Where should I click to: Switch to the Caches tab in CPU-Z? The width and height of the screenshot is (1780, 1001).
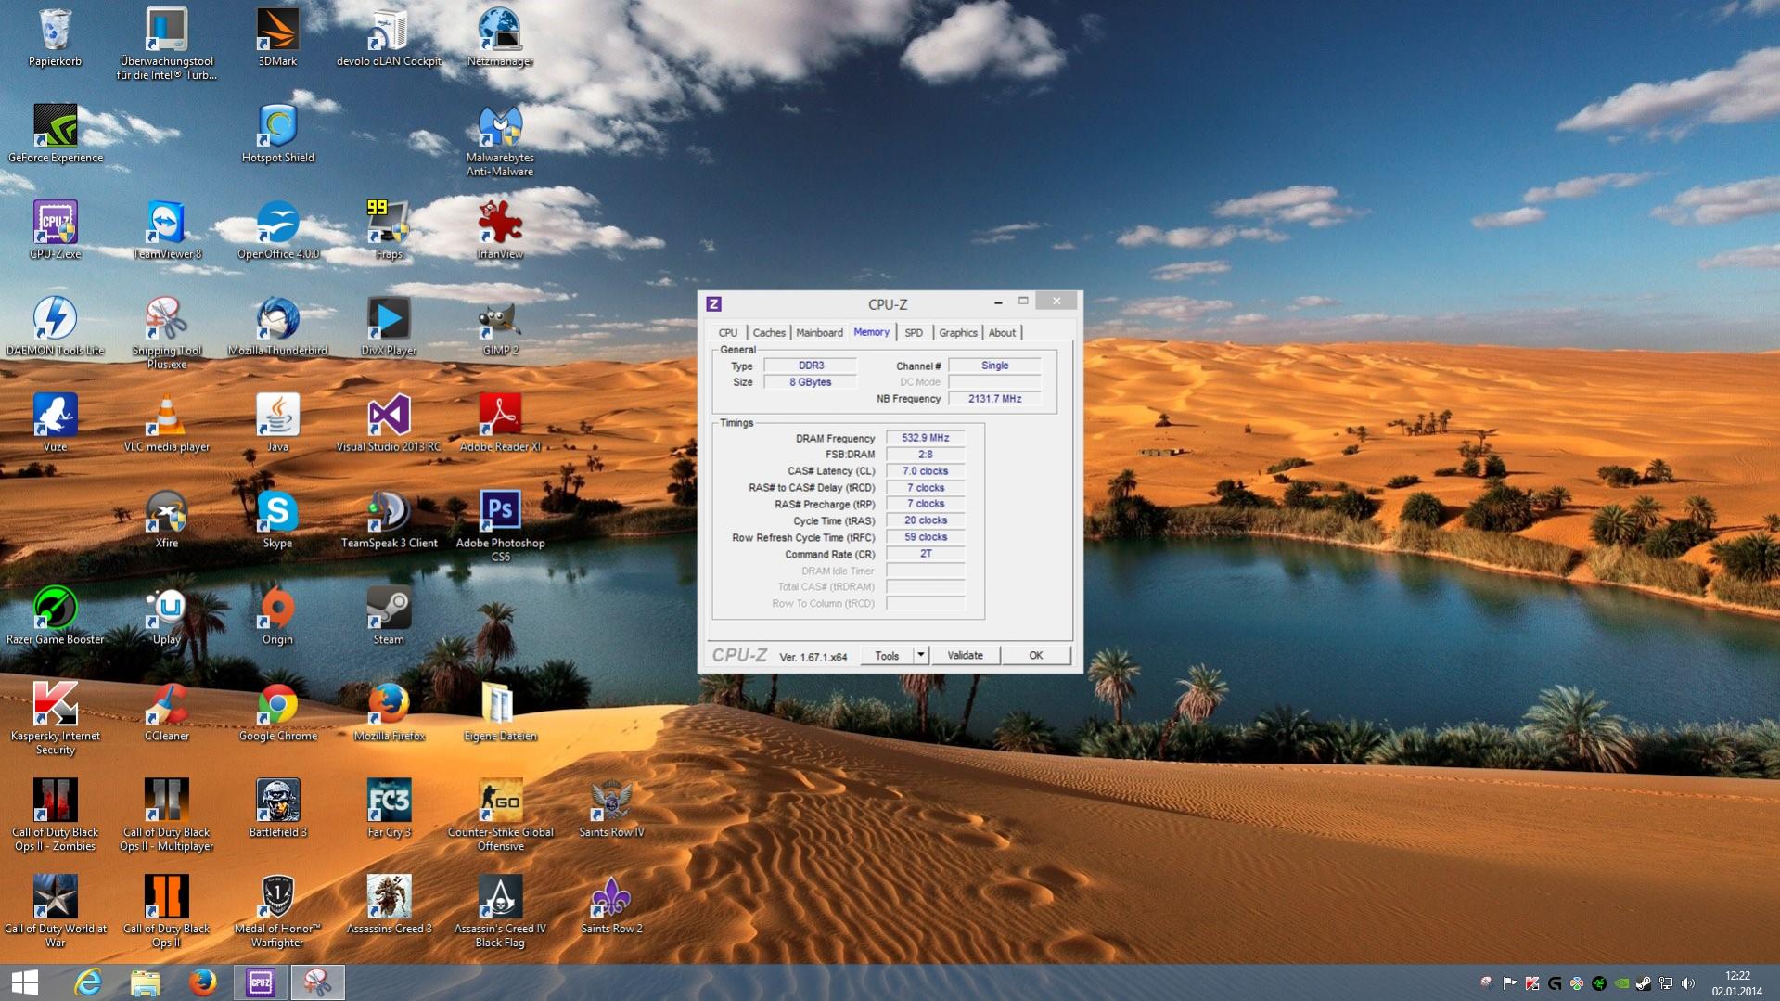pos(769,332)
